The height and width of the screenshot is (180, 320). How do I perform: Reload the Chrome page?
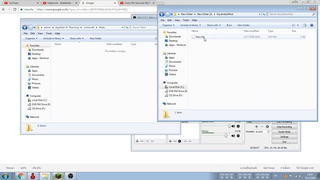[14, 9]
